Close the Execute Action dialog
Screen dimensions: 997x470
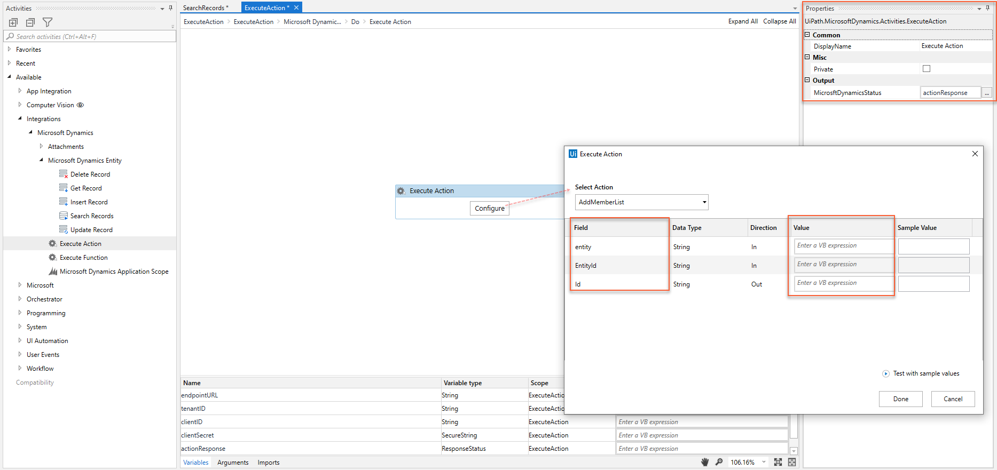pos(975,154)
